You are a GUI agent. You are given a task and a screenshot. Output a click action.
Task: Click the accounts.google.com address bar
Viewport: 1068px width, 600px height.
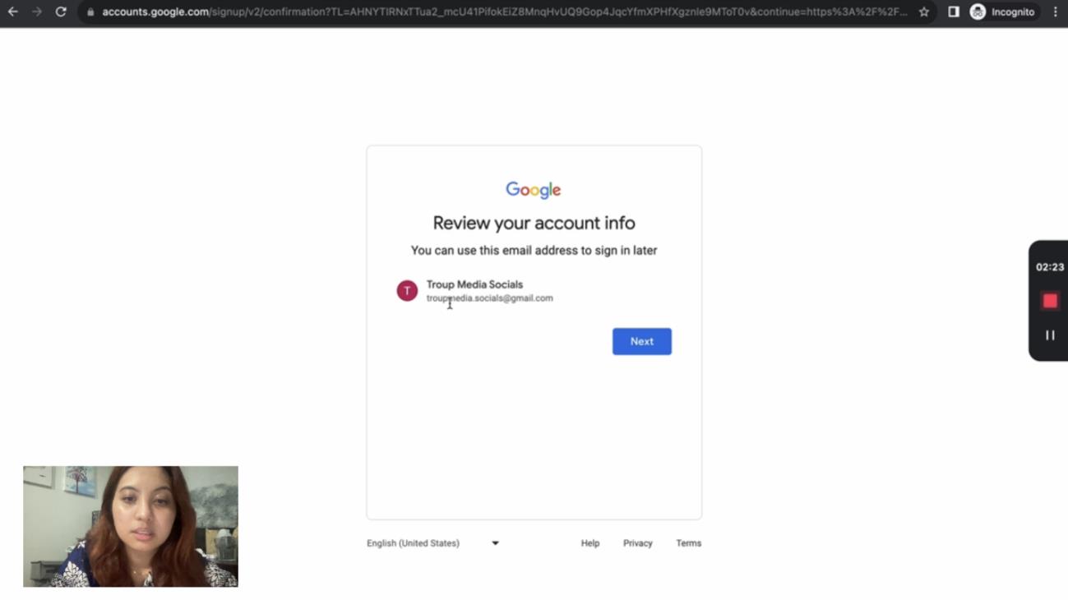493,12
